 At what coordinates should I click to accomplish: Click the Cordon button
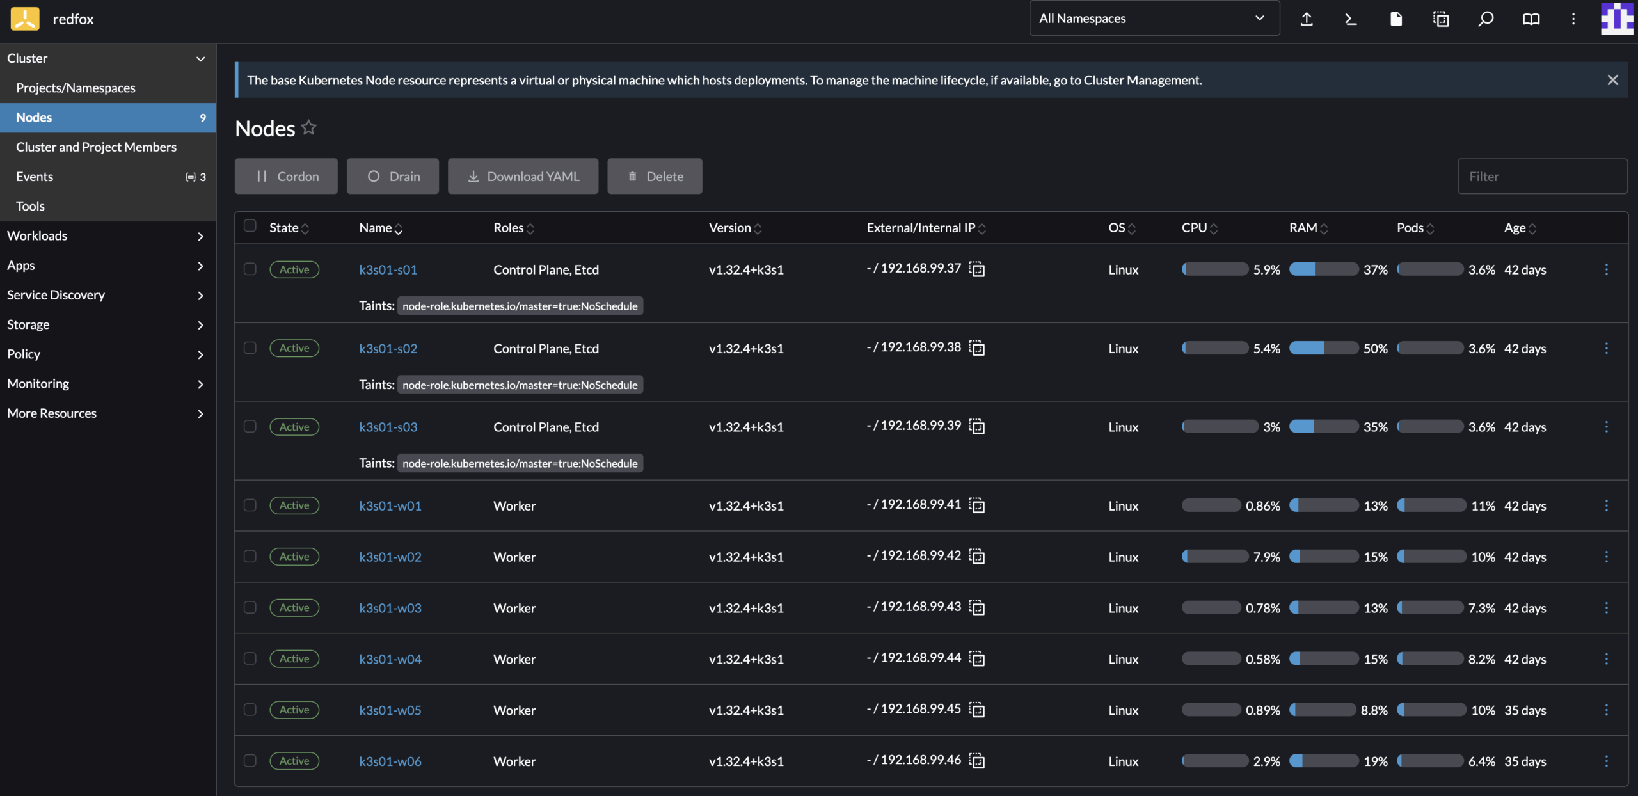(x=286, y=176)
